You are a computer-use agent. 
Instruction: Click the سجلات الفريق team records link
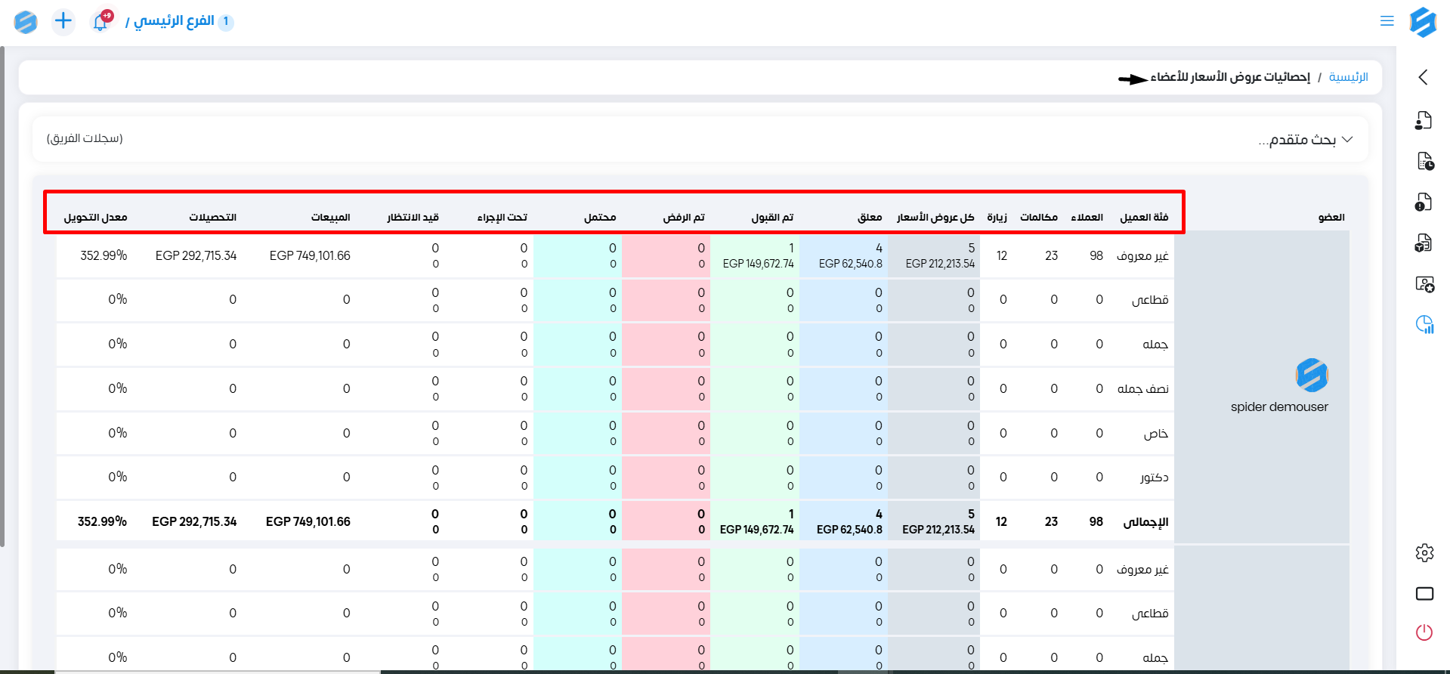(x=85, y=138)
